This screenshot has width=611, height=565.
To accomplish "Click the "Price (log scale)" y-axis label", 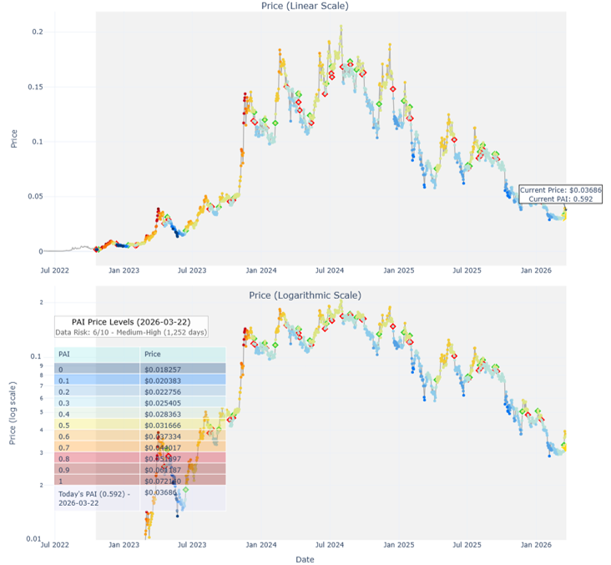I will tap(13, 408).
